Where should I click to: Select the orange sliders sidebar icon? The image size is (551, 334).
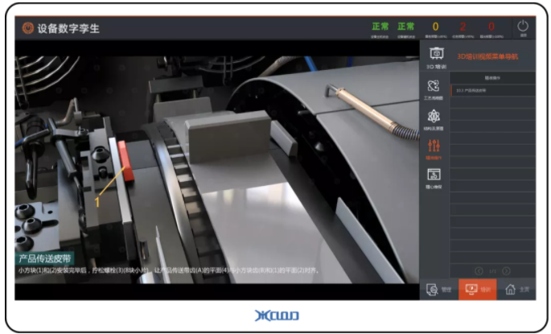(435, 146)
